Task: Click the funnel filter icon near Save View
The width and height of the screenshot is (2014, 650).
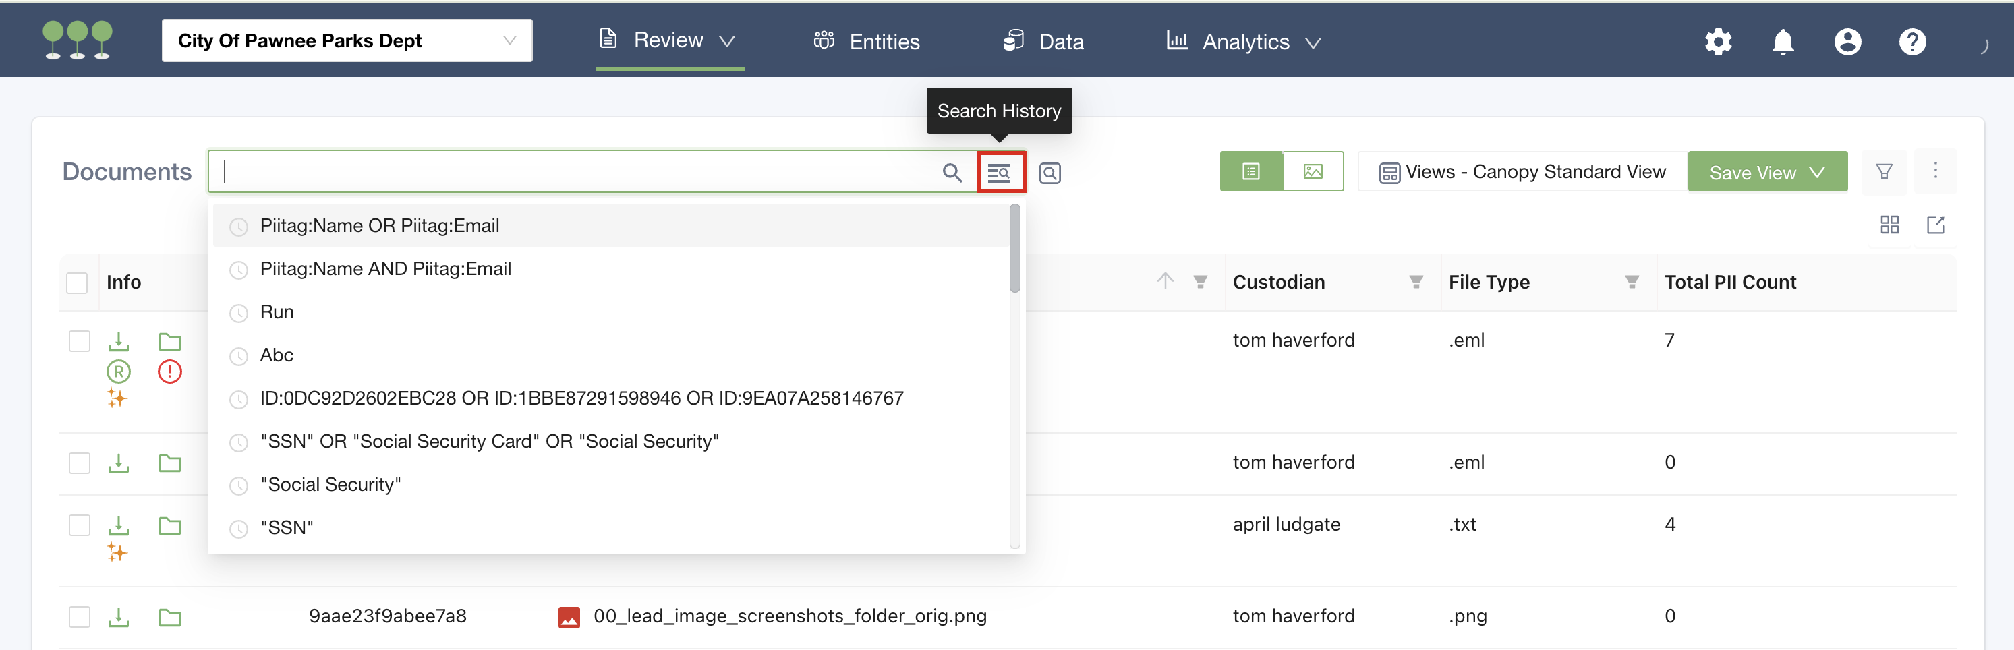Action: click(x=1884, y=172)
